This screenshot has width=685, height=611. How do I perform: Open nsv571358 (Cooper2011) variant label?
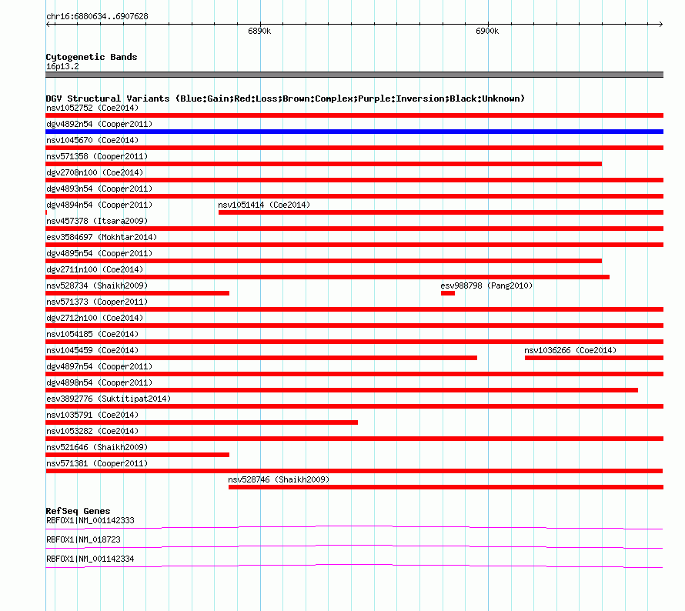pos(97,156)
